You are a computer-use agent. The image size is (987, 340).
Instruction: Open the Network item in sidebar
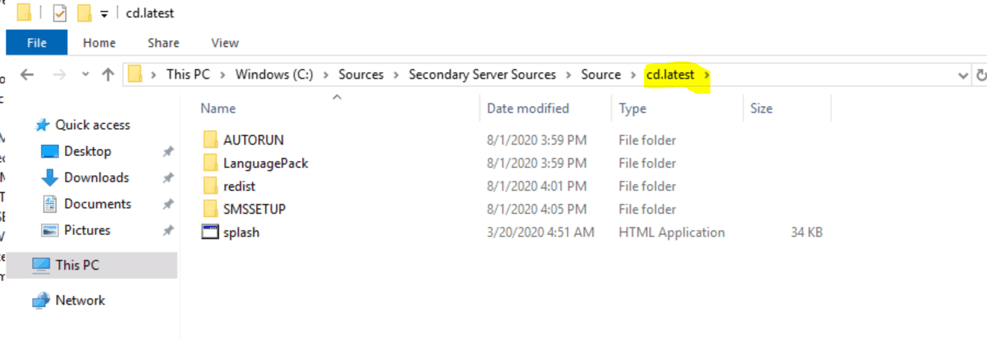[x=80, y=300]
